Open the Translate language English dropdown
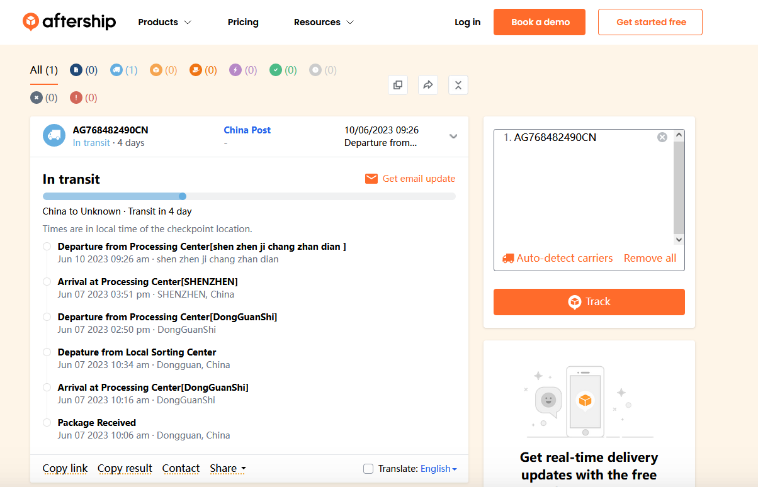The width and height of the screenshot is (758, 487). [438, 469]
